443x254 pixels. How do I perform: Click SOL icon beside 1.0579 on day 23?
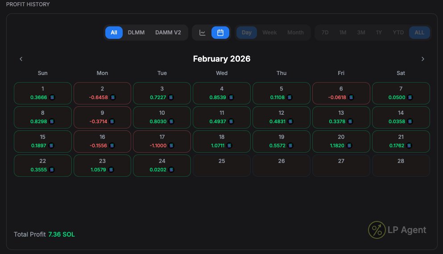111,170
